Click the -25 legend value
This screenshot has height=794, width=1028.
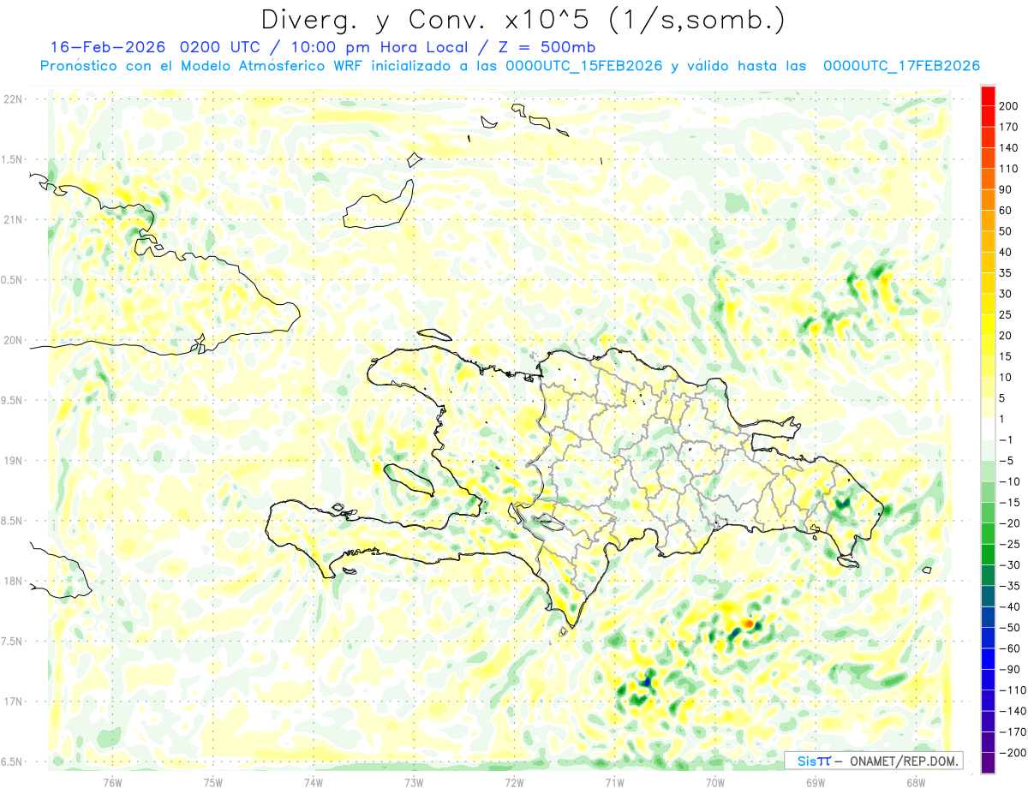[1011, 544]
